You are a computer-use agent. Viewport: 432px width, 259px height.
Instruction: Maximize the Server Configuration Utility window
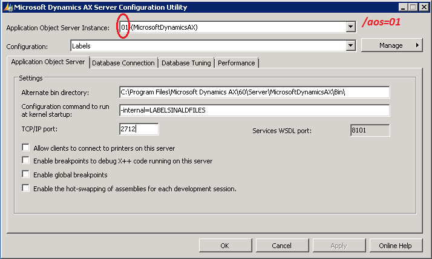point(413,7)
